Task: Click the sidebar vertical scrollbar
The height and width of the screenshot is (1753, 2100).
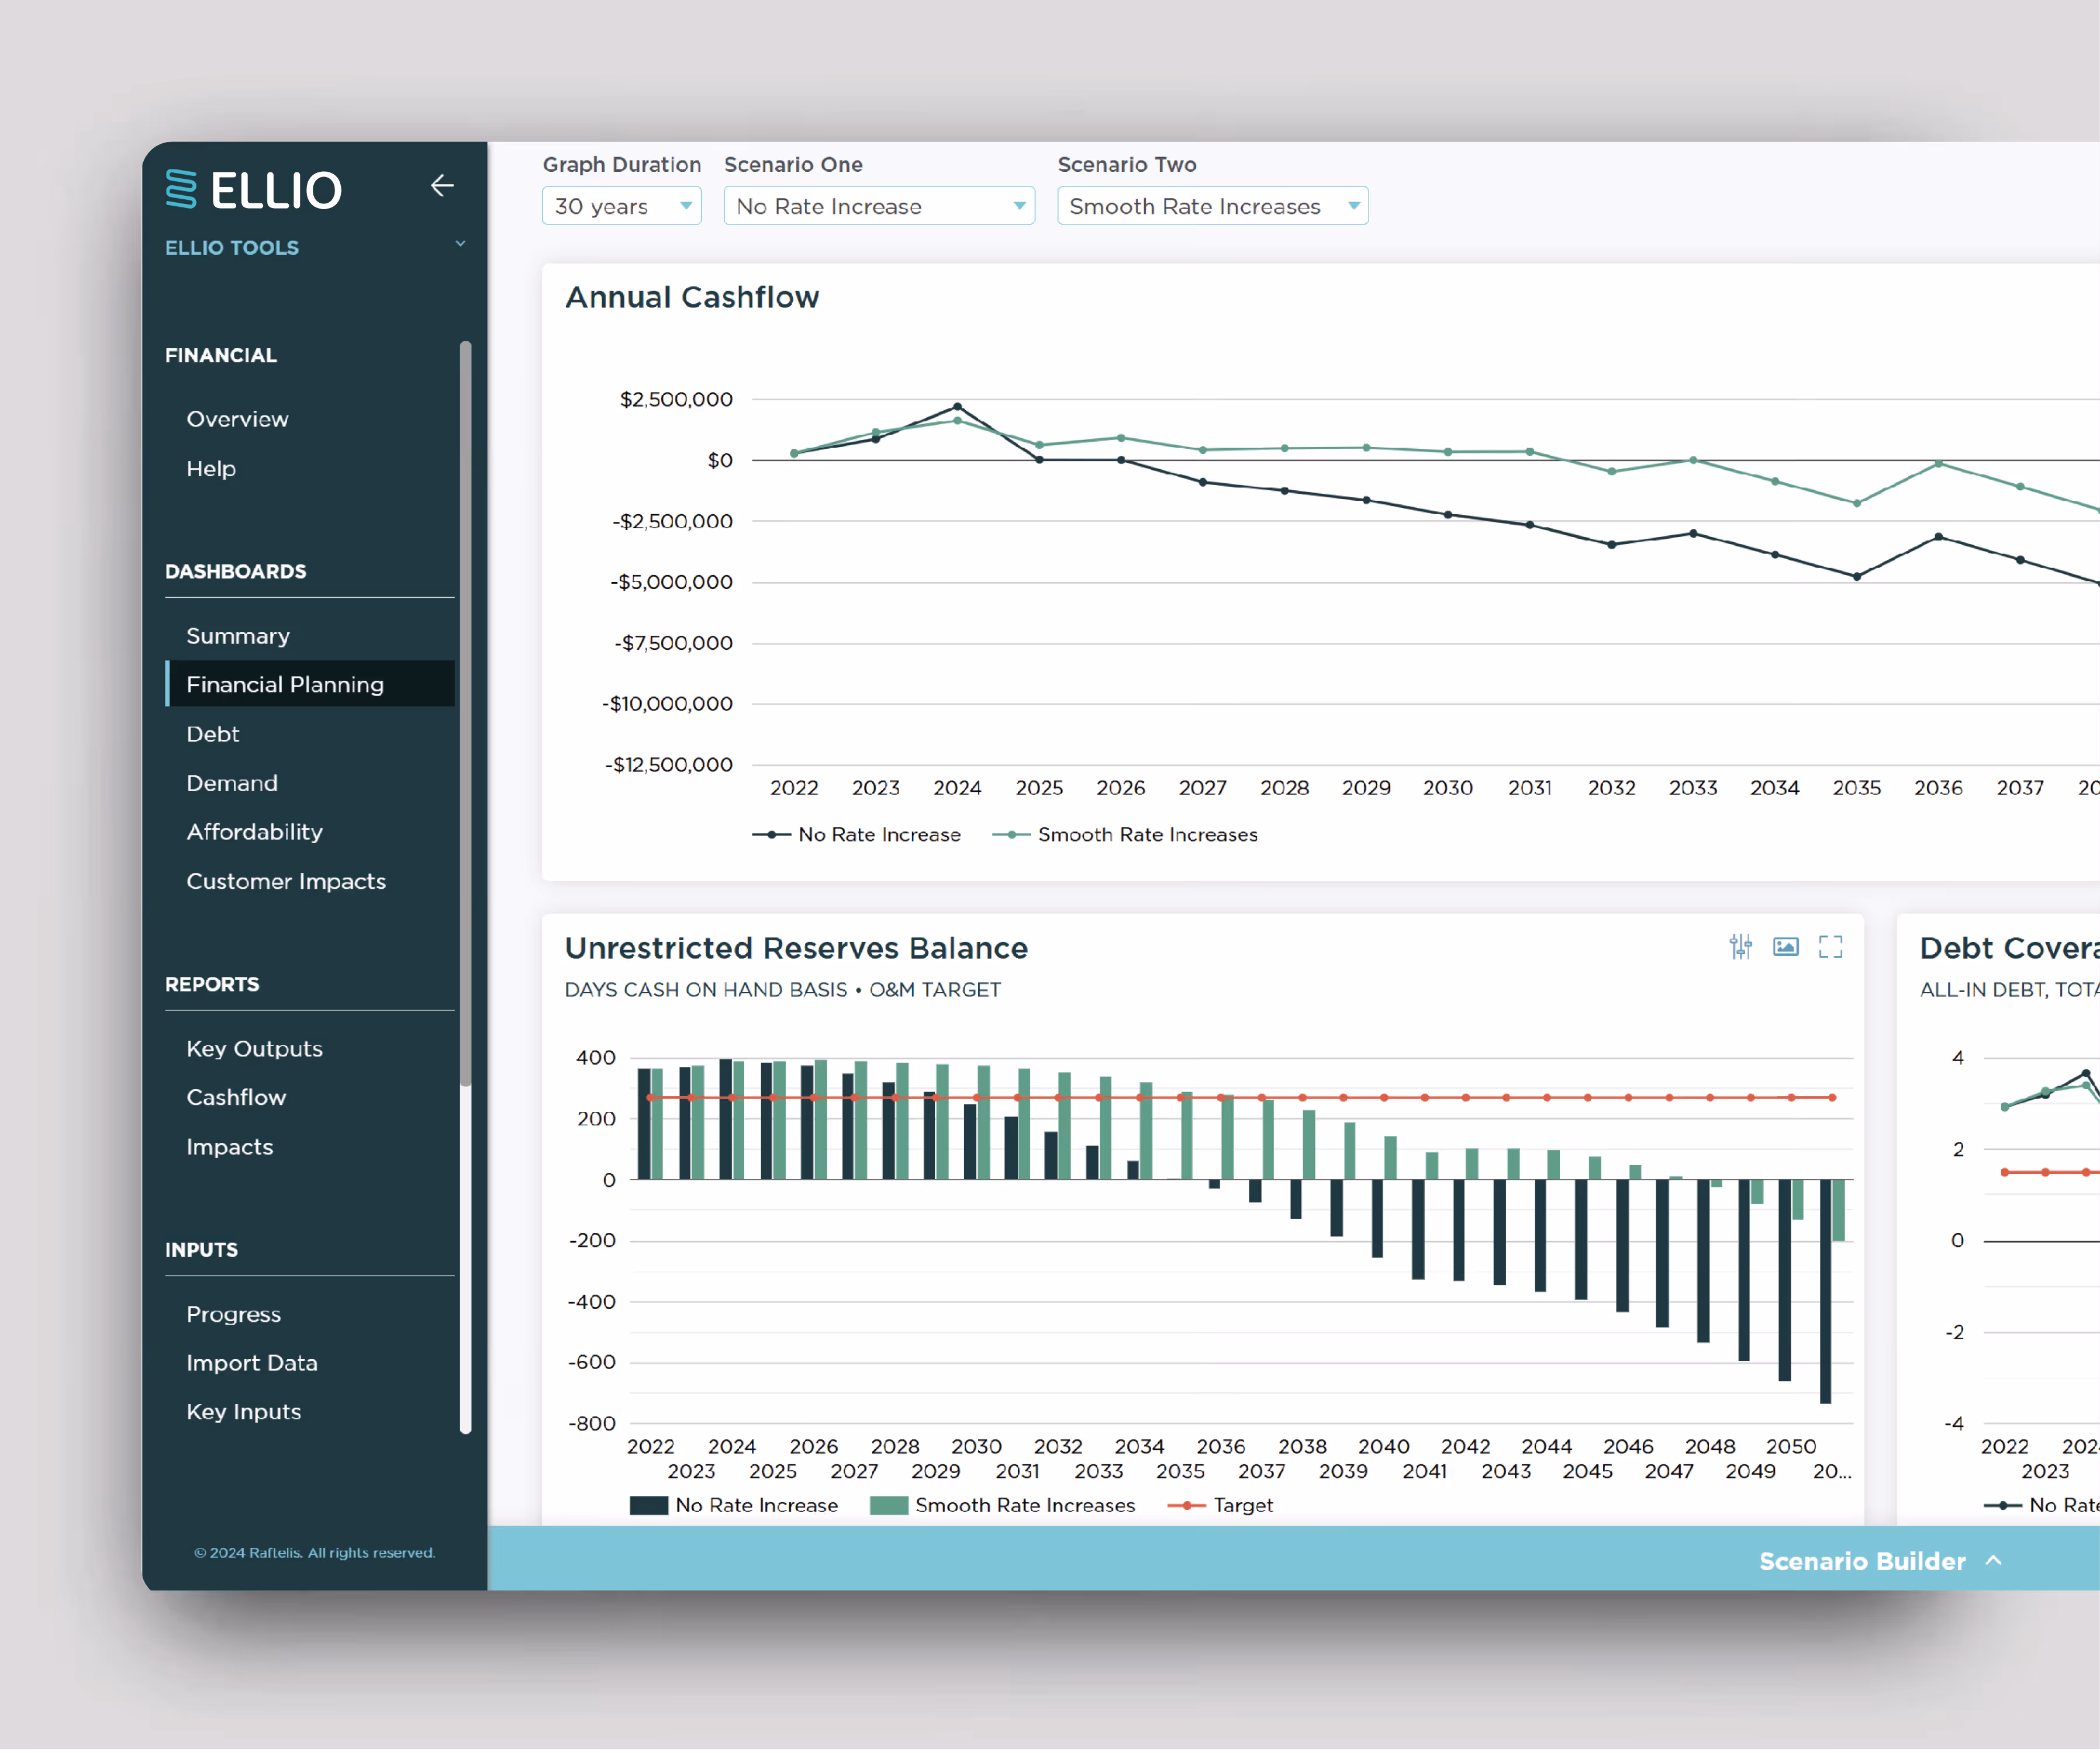Action: pyautogui.click(x=465, y=713)
